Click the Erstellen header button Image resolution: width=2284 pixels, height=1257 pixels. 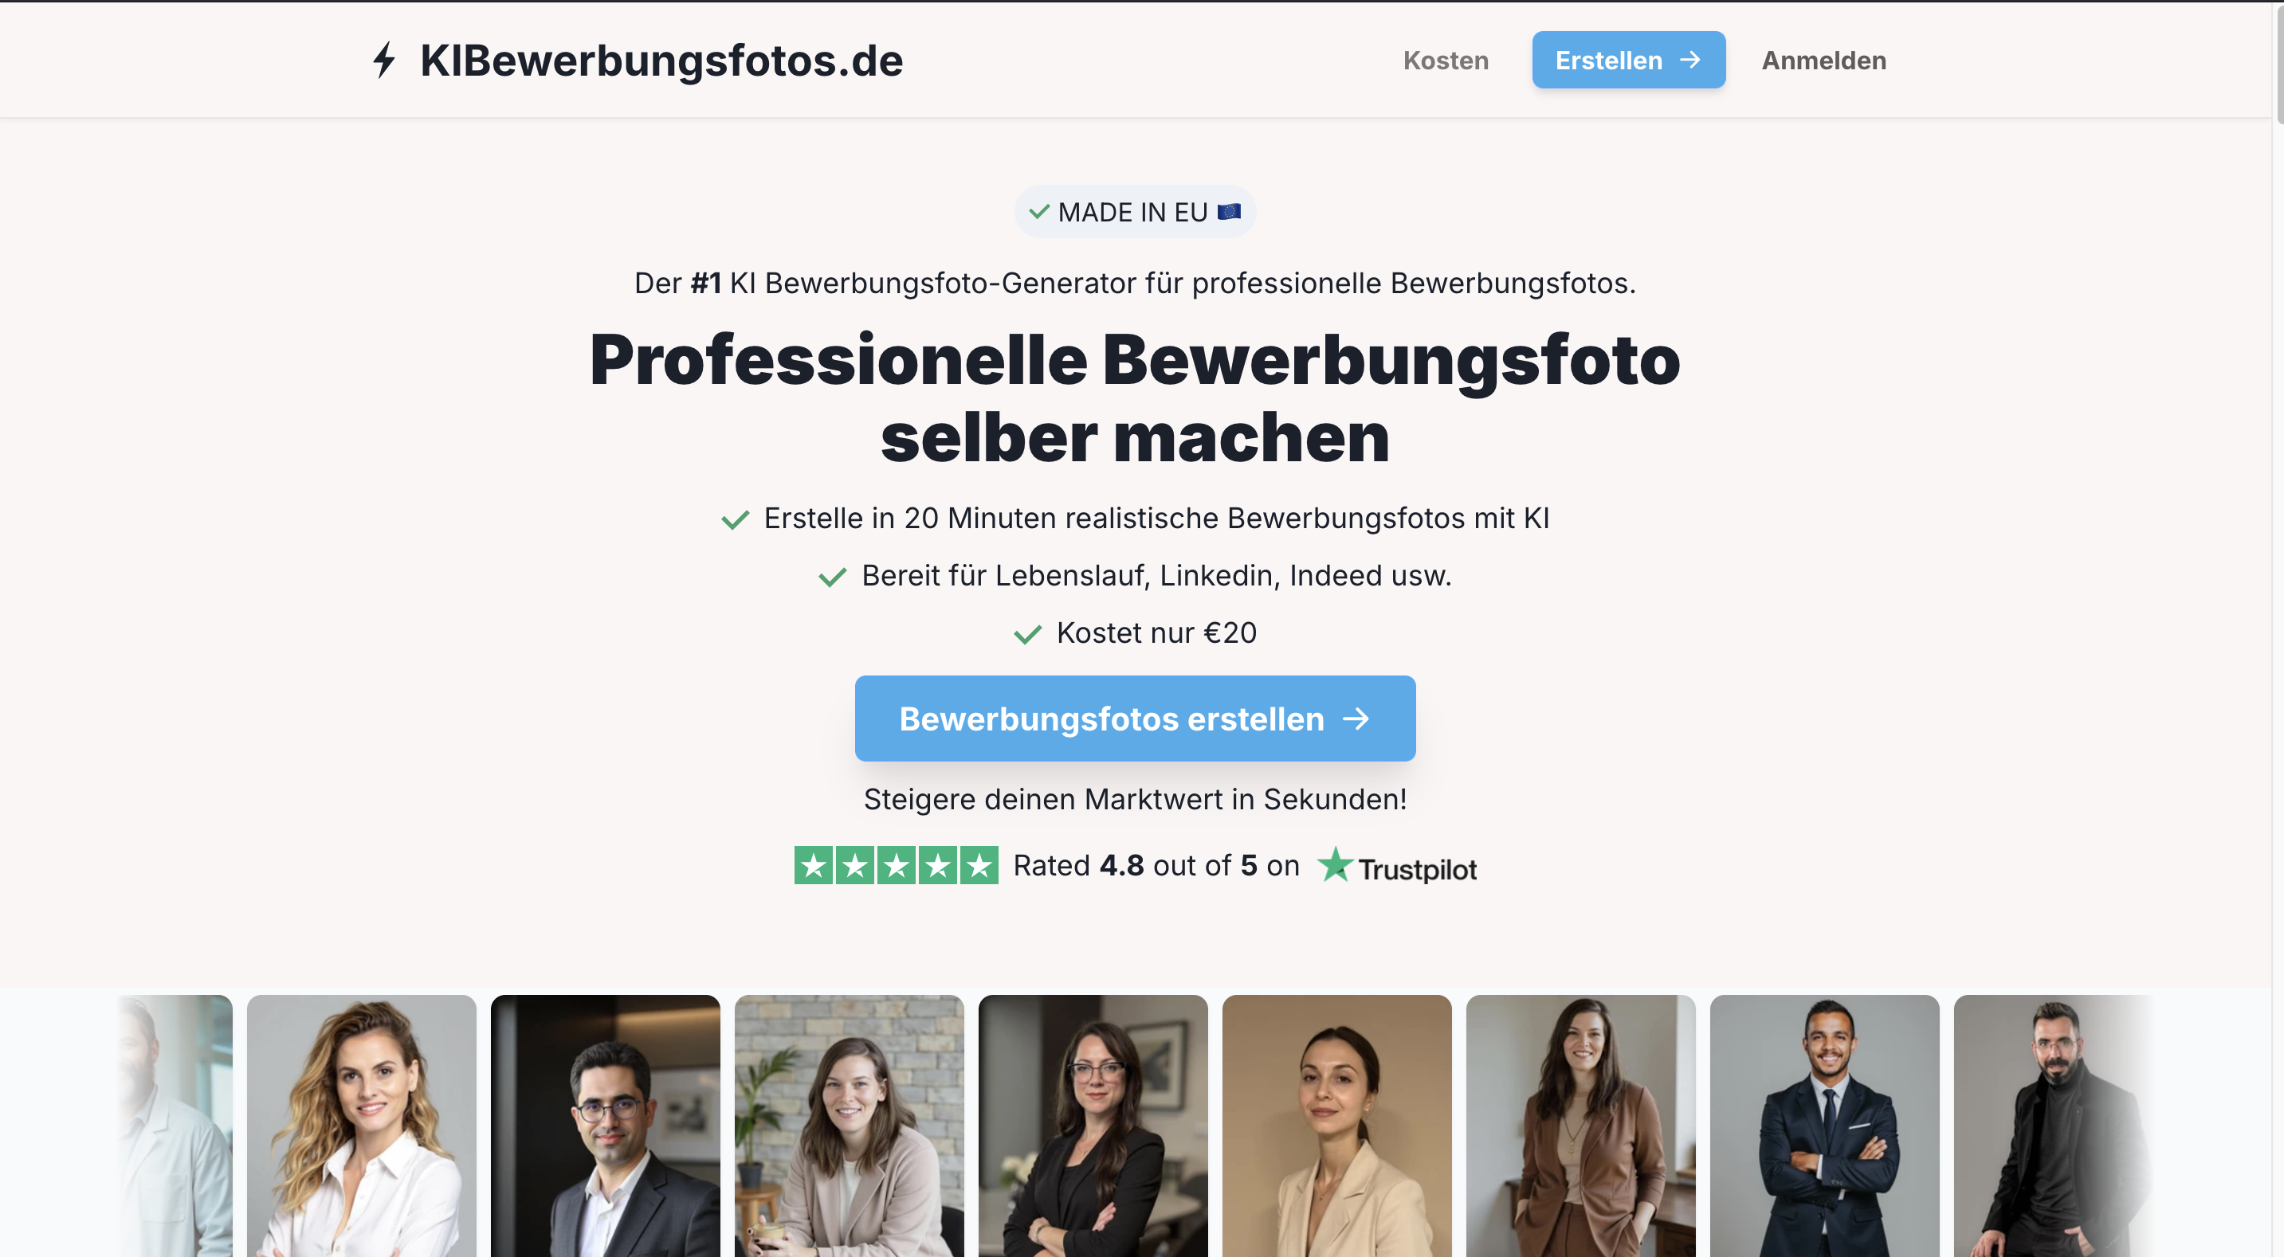[1628, 60]
